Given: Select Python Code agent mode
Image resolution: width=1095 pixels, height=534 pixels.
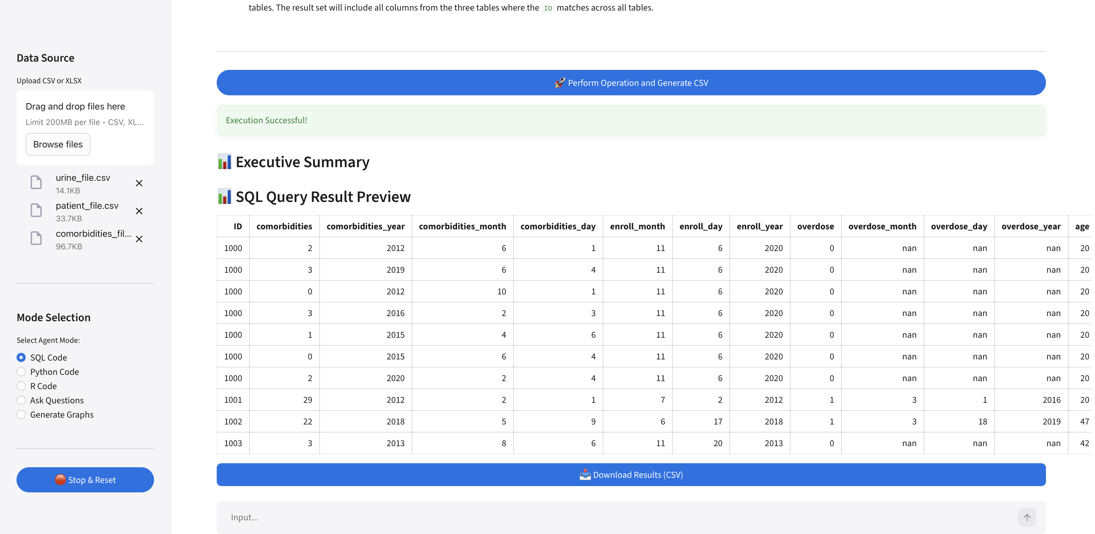Looking at the screenshot, I should [21, 372].
